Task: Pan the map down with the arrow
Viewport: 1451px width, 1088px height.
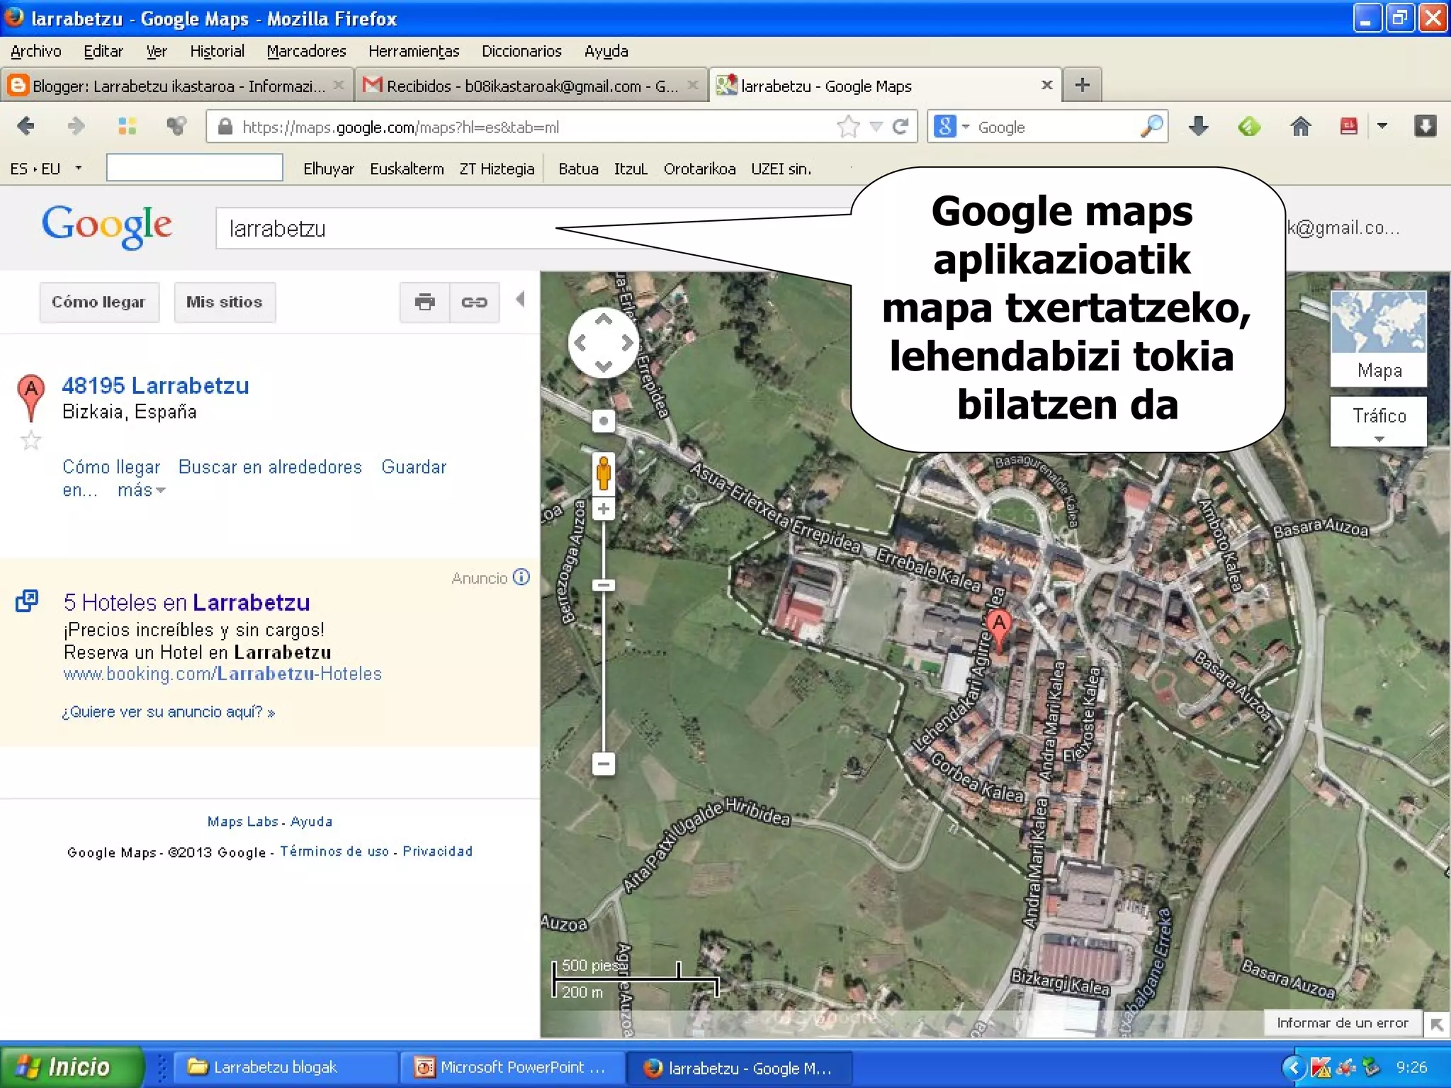Action: 603,366
